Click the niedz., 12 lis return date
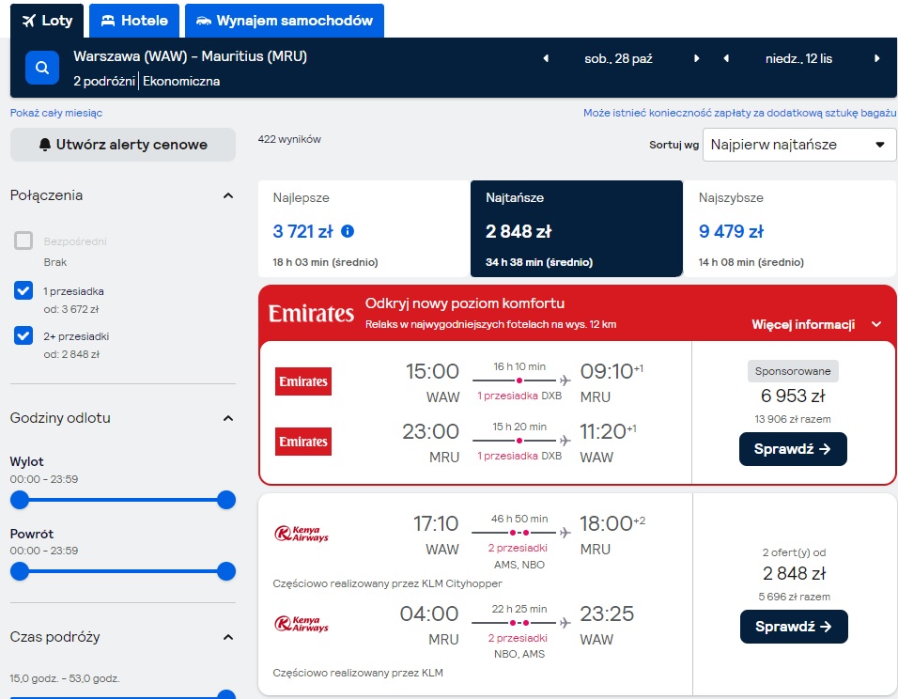This screenshot has width=898, height=699. click(799, 58)
